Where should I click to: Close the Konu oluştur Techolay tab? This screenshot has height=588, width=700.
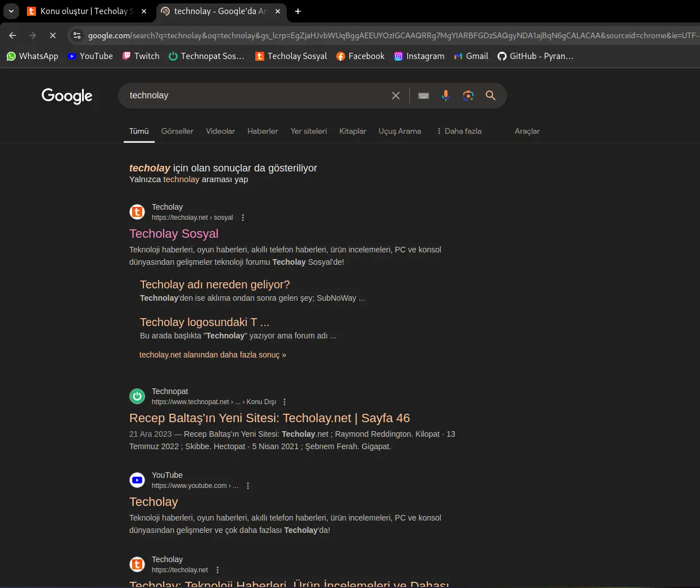click(144, 11)
